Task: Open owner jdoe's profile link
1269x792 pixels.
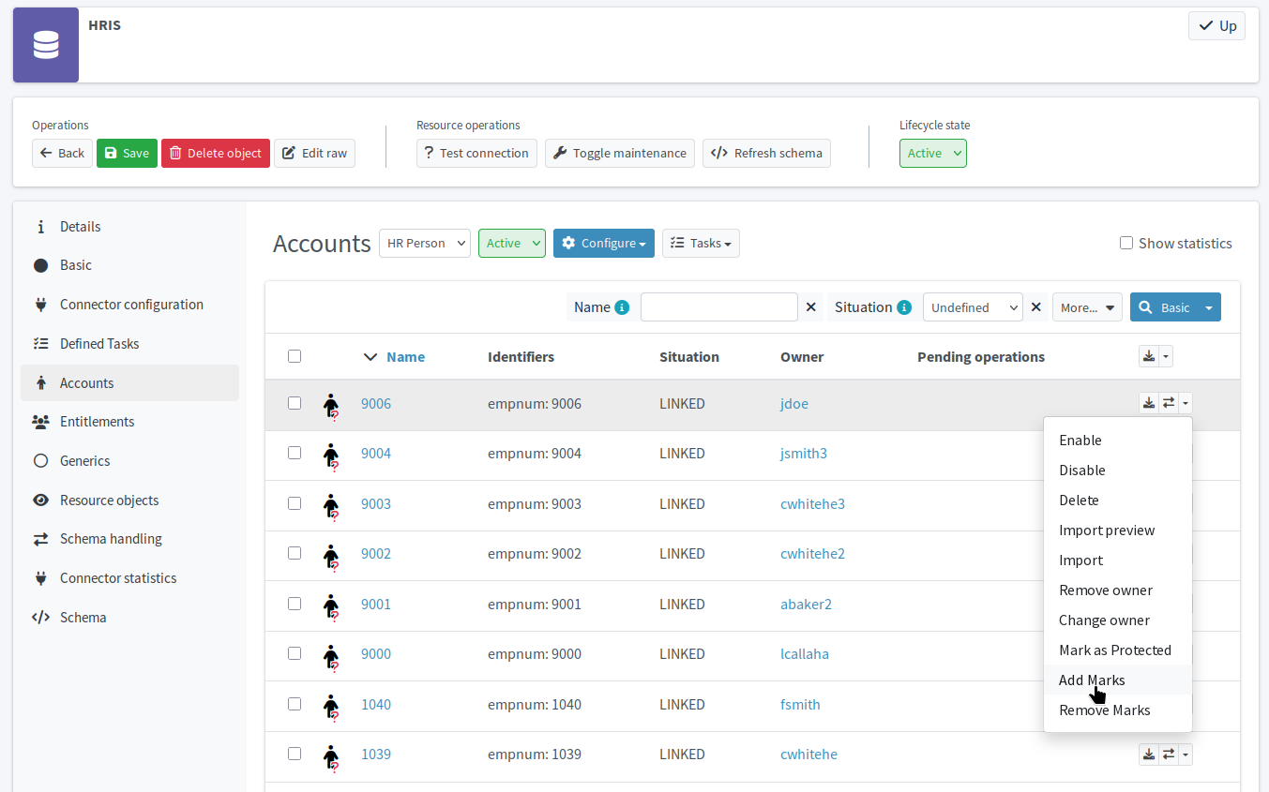Action: 793,403
